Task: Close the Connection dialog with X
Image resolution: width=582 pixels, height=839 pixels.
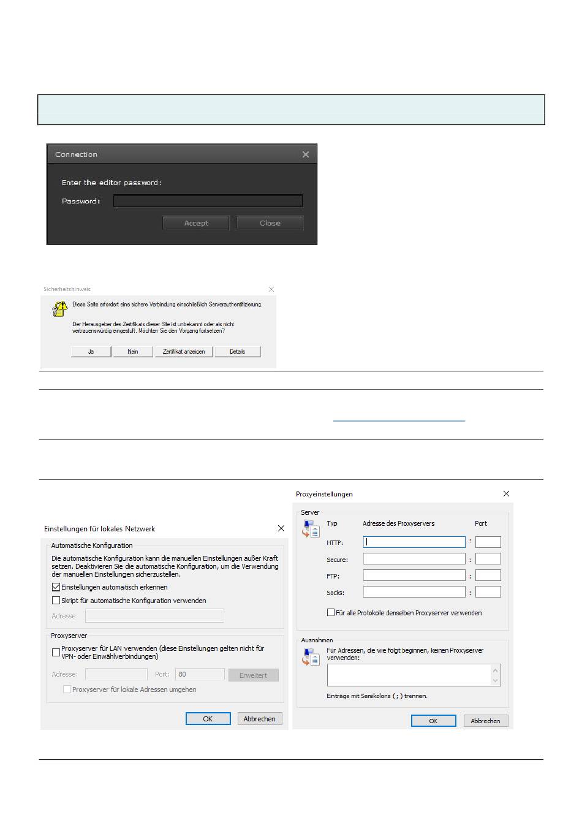Action: click(x=306, y=154)
